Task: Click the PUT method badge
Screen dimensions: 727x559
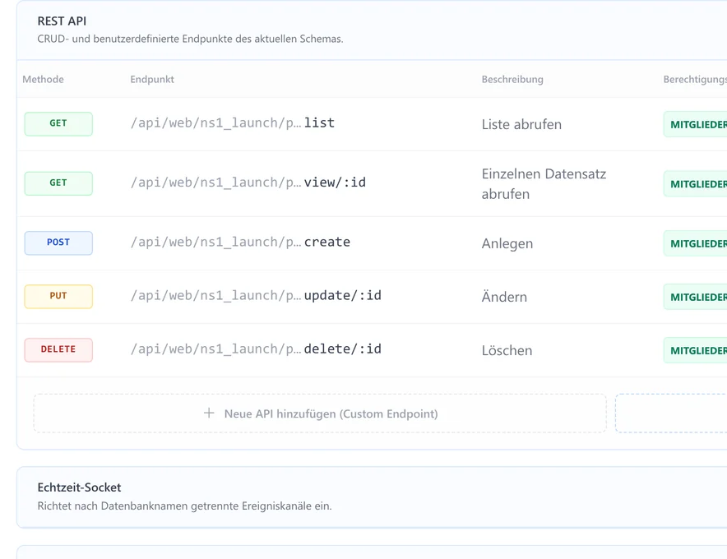Action: (x=58, y=296)
